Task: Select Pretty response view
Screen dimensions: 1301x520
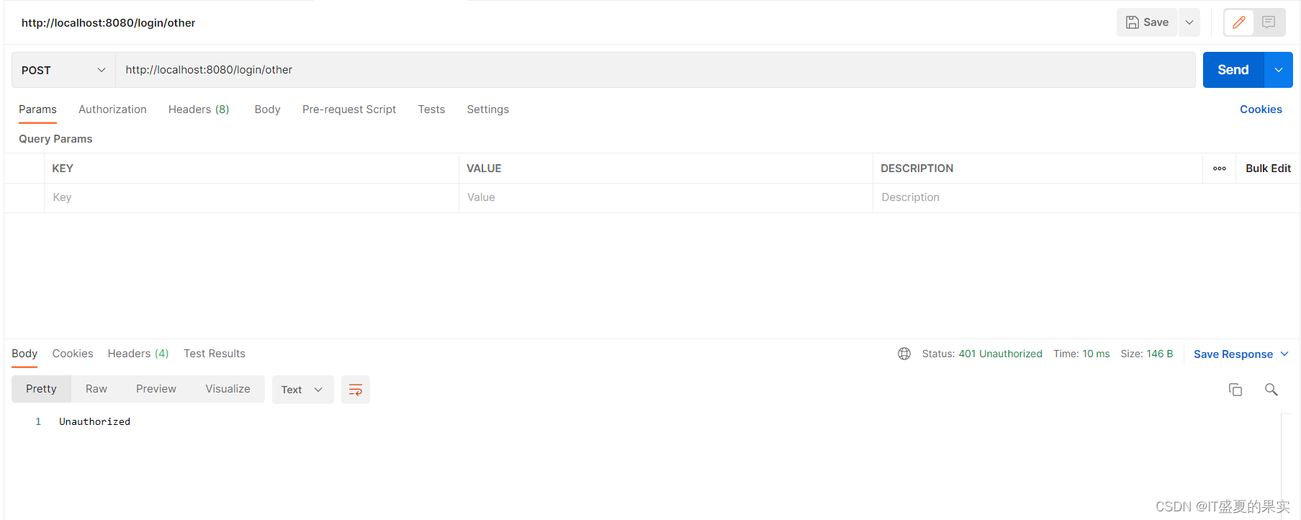Action: 41,389
